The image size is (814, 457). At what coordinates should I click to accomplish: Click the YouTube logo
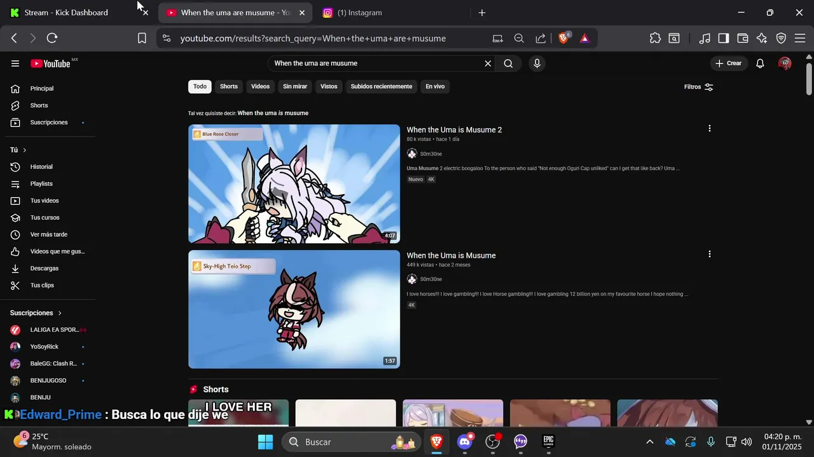50,63
